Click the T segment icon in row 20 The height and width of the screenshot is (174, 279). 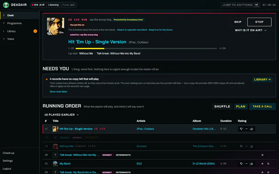coord(55,155)
